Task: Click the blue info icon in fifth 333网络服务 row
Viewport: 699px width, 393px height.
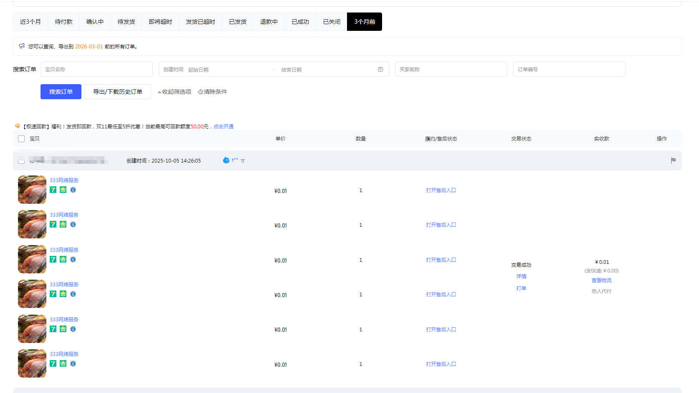Action: 73,329
